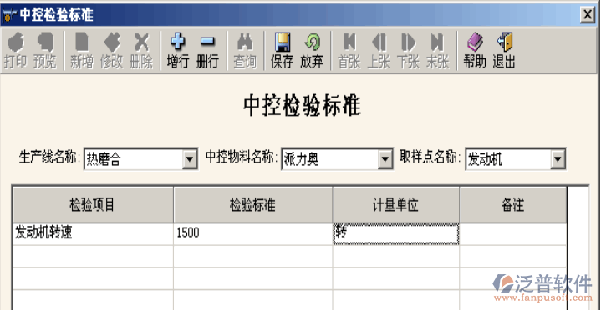Close the 中控检验标准 window
This screenshot has height=311, width=601.
pos(587,14)
